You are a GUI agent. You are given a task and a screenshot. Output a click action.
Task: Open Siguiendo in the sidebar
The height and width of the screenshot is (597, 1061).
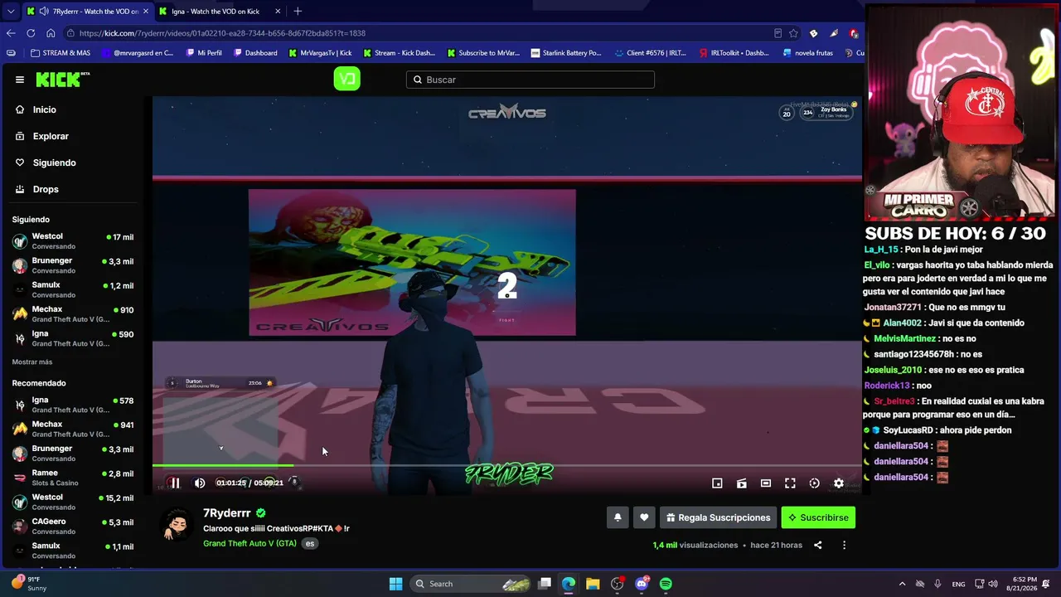pos(54,163)
